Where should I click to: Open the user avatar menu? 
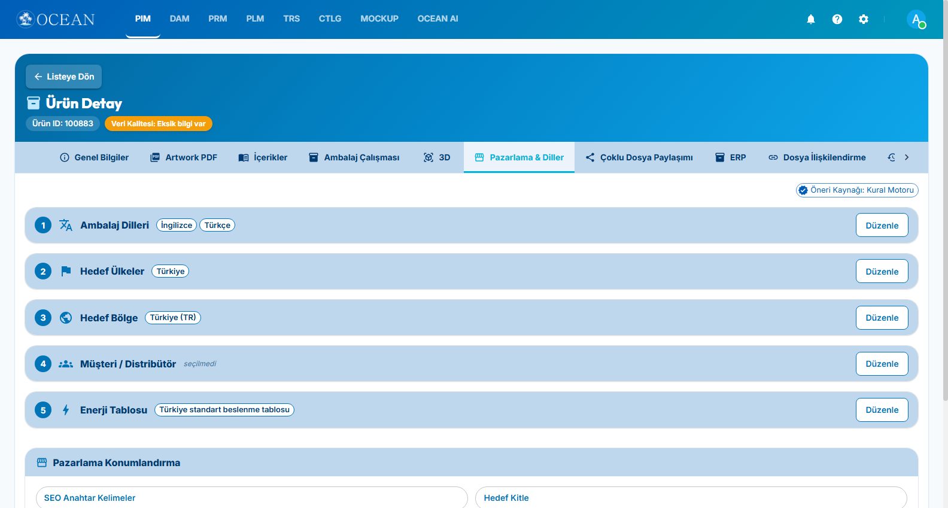916,19
